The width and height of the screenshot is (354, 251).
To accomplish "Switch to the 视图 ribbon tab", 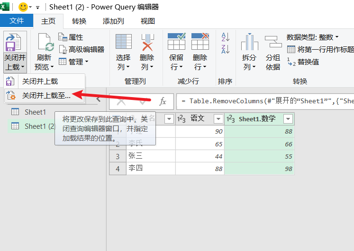I will coord(148,21).
